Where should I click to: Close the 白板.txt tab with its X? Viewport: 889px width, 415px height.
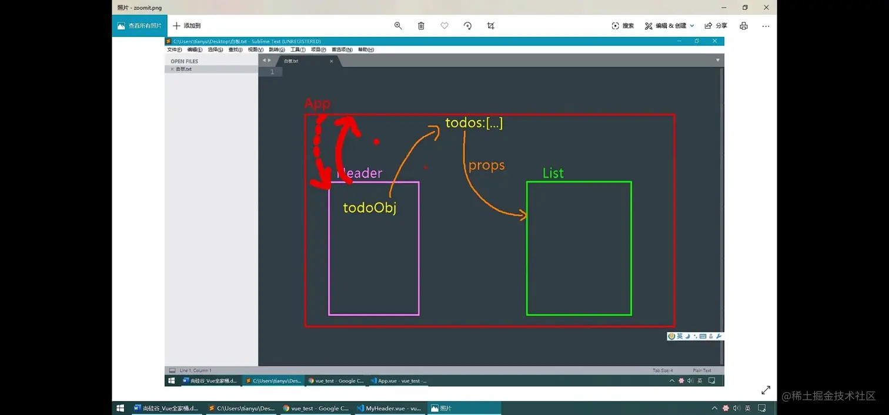[x=331, y=61]
